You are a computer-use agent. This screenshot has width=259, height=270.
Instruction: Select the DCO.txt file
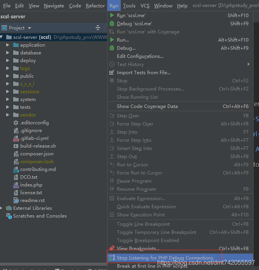pos(29,177)
